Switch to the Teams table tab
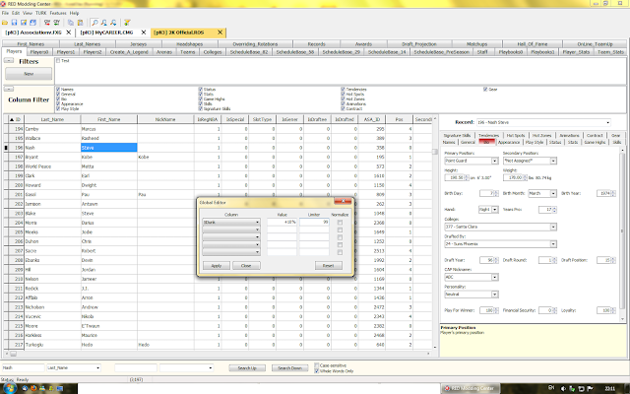 [x=187, y=52]
